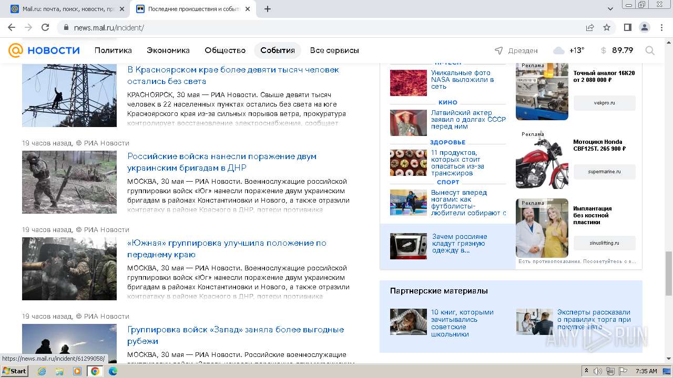Click the ЗДОРОВЬЕ category label
The image size is (673, 378).
[x=448, y=142]
